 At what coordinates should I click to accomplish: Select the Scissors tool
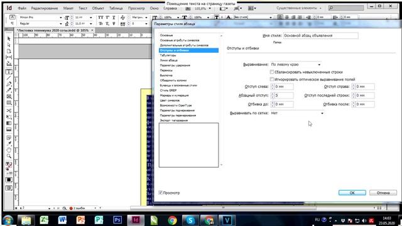pyautogui.click(x=9, y=110)
